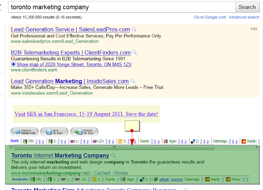Click the whois leaf icon in SeoQuake bar
This screenshot has width=263, height=190.
pyautogui.click(x=156, y=179)
